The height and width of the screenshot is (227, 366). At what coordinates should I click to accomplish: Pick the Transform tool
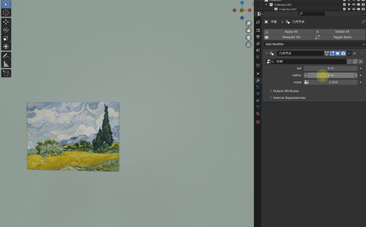tap(6, 47)
